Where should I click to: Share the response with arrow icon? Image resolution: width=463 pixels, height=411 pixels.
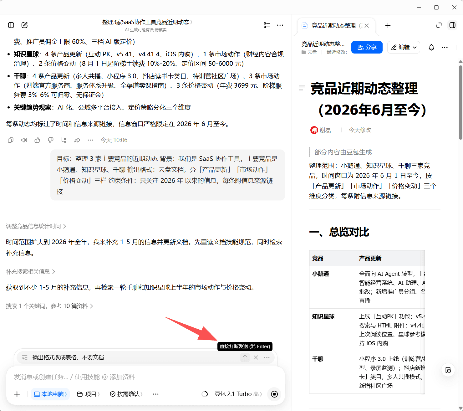pyautogui.click(x=77, y=140)
